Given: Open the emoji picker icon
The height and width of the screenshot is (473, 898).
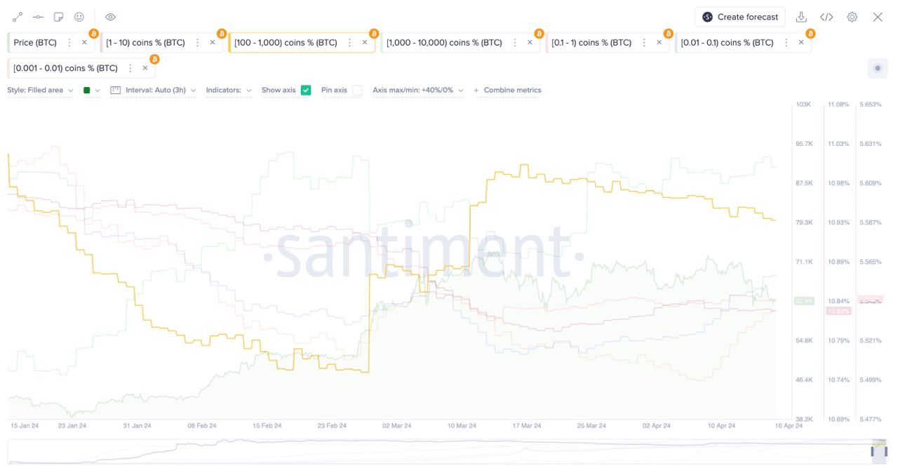Looking at the screenshot, I should click(x=79, y=17).
